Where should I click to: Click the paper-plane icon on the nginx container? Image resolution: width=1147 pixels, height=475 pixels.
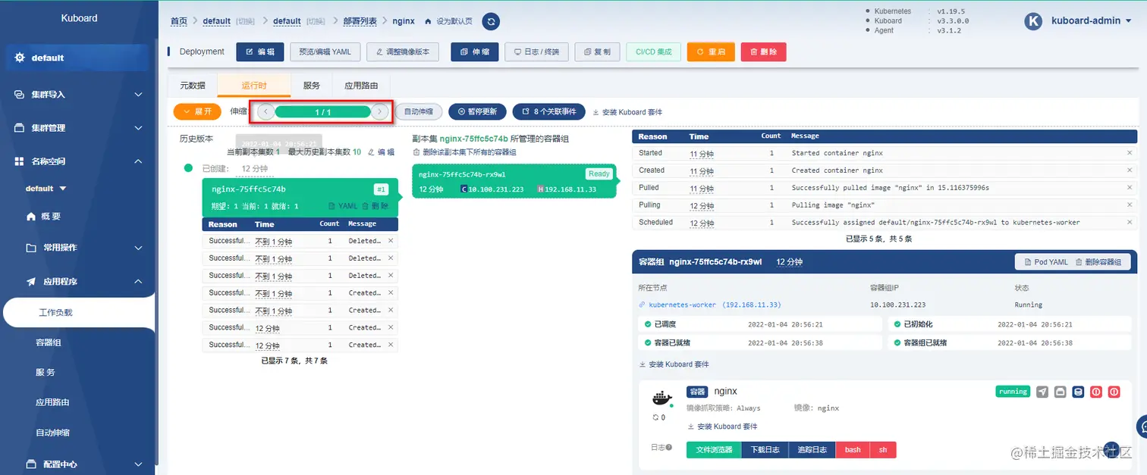tap(1042, 392)
